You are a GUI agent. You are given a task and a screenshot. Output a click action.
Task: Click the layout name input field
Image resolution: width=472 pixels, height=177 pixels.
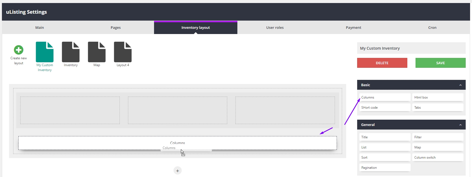(411, 48)
